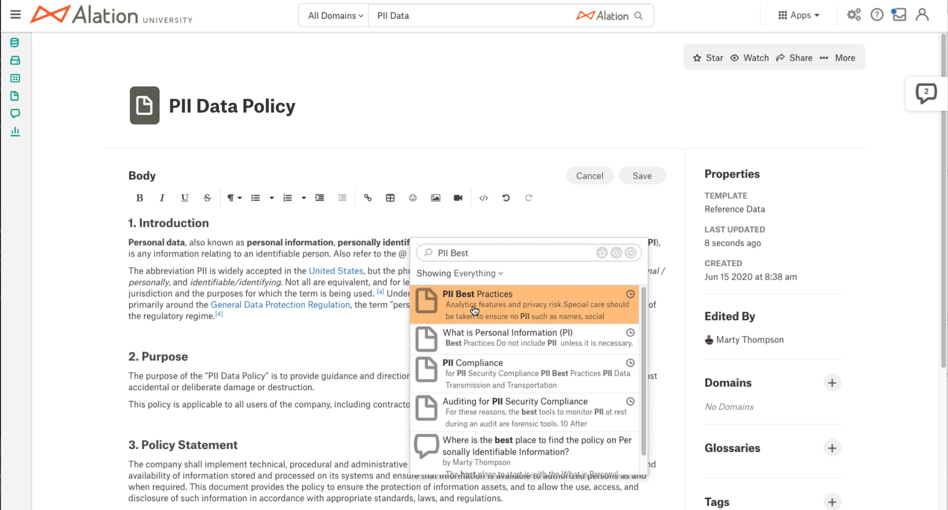Apply italic formatting

pyautogui.click(x=162, y=198)
